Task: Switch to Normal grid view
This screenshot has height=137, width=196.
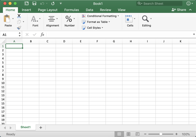Action: [x=119, y=134]
